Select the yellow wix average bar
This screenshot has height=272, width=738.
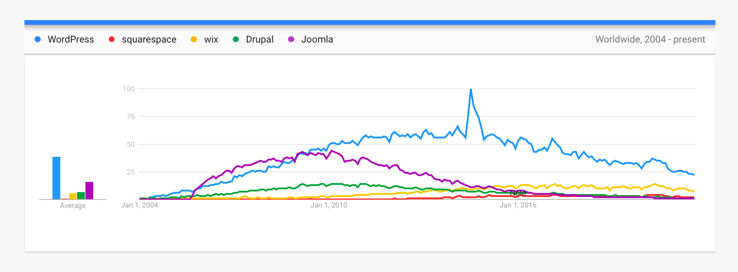[73, 196]
